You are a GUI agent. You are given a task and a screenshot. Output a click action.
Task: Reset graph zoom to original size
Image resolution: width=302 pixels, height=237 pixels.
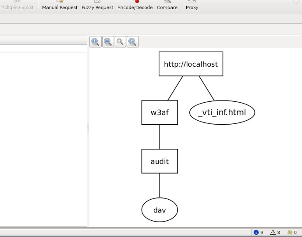tap(133, 42)
